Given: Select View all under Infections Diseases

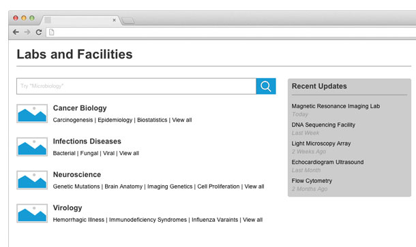Looking at the screenshot, I should (129, 153).
